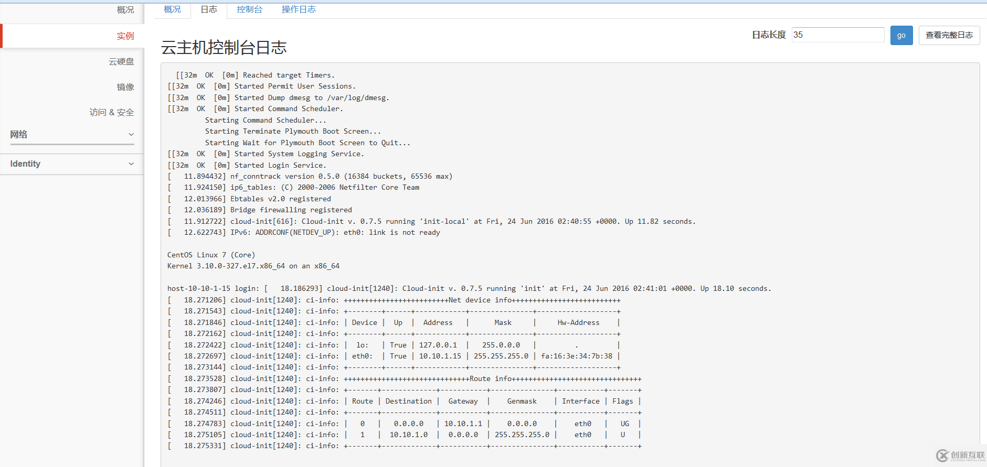Go to 镜像 in the sidebar
Screen dimensions: 987x467
(x=125, y=87)
